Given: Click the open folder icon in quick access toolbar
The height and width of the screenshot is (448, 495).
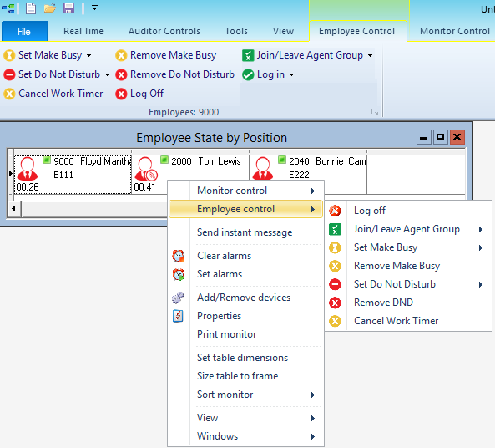Looking at the screenshot, I should pos(50,8).
